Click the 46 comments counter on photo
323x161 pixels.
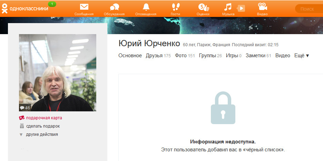(x=25, y=108)
